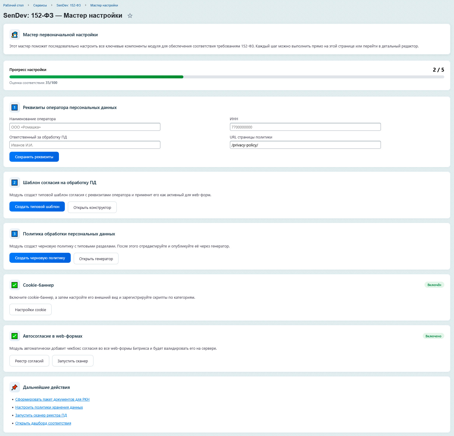Click step 3 number icon
454x436 pixels.
click(15, 234)
